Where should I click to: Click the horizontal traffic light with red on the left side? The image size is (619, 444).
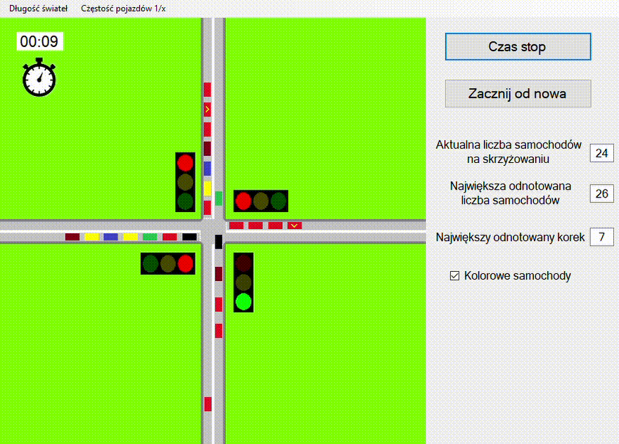point(261,201)
